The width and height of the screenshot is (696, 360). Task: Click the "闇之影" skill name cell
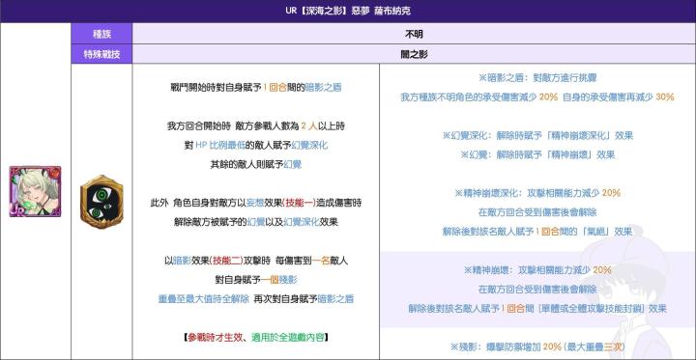tap(414, 55)
